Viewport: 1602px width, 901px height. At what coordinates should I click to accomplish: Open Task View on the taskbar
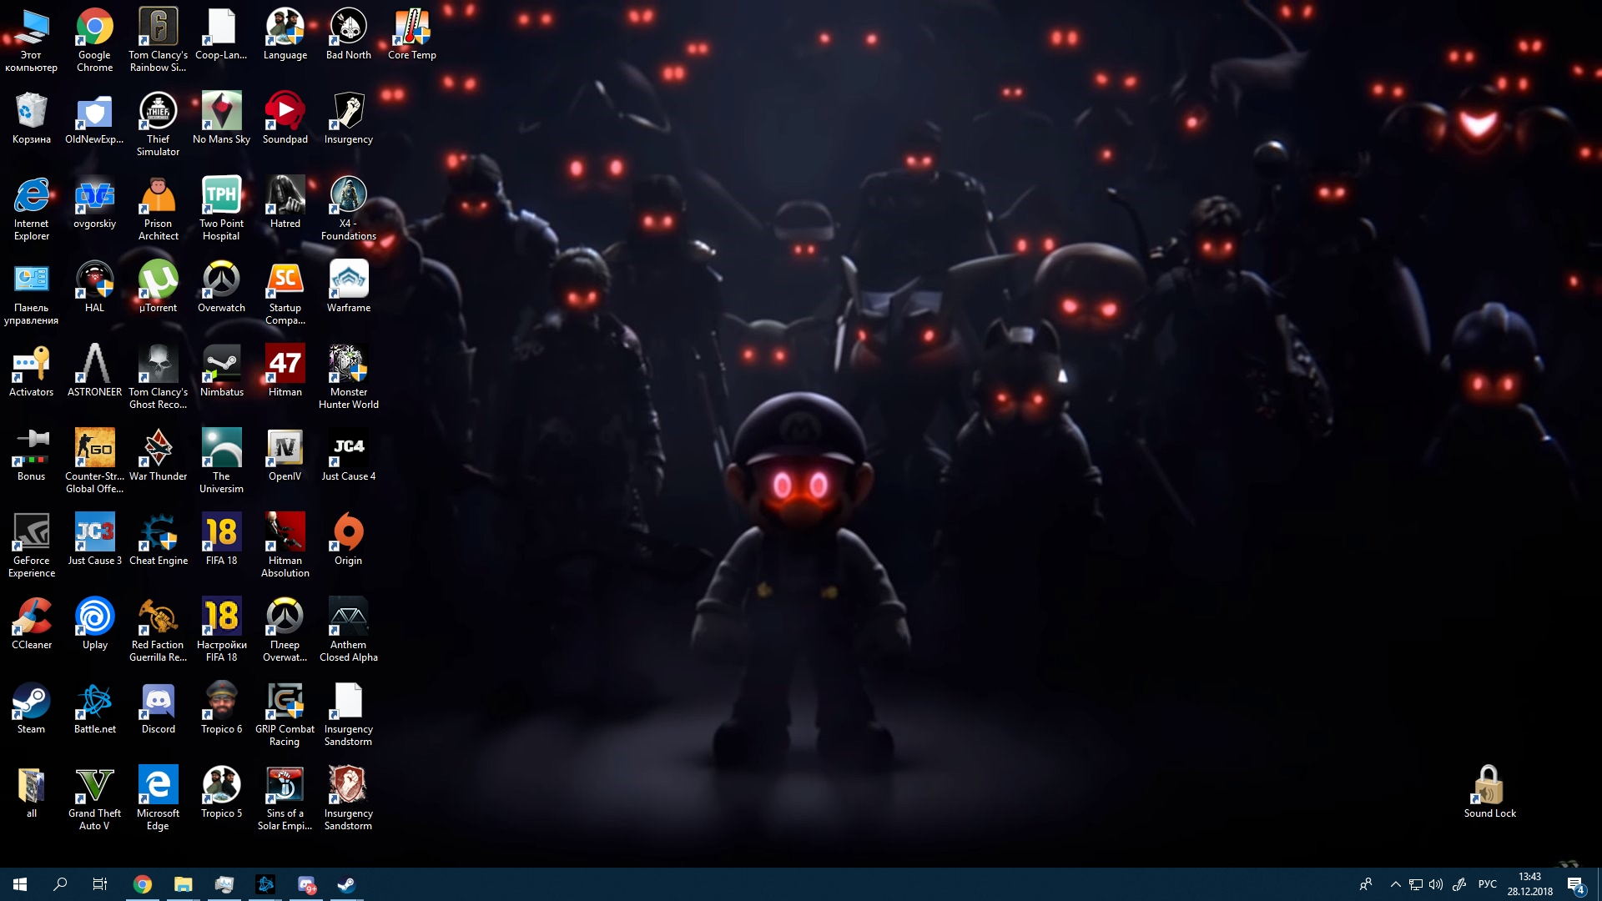pos(100,884)
